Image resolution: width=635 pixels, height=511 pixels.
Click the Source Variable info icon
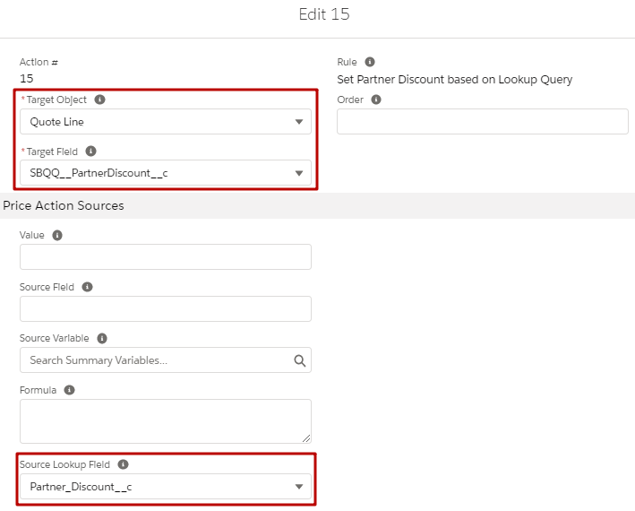tap(102, 338)
